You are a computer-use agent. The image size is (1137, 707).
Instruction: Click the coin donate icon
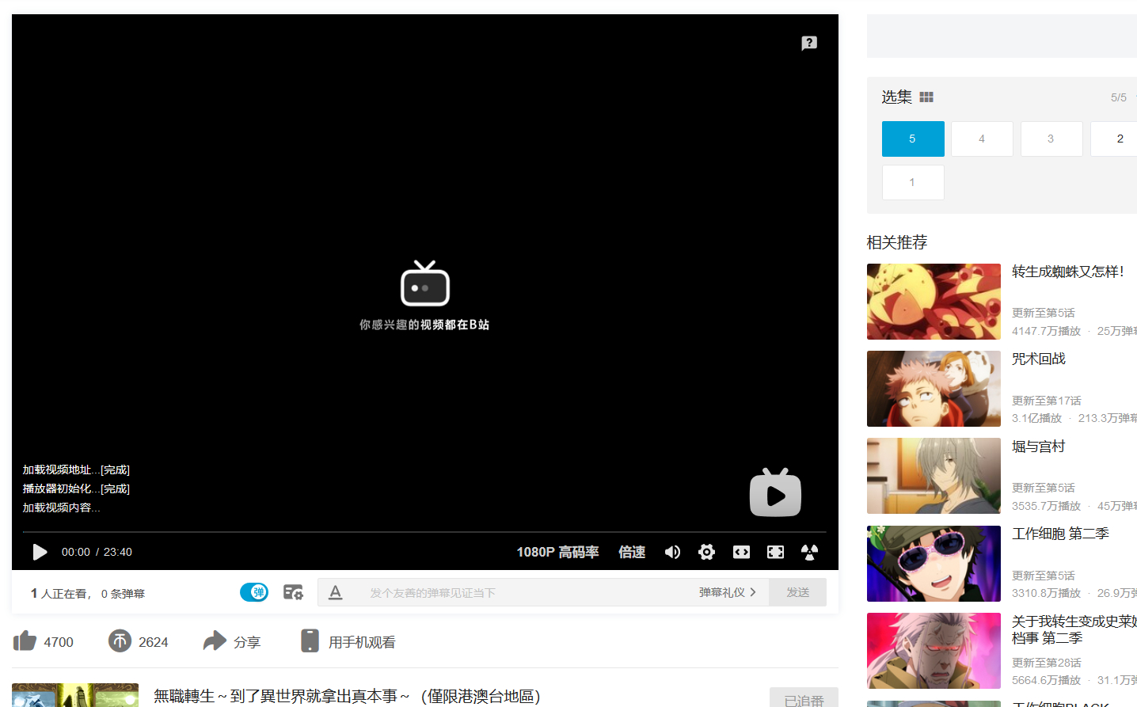click(120, 640)
